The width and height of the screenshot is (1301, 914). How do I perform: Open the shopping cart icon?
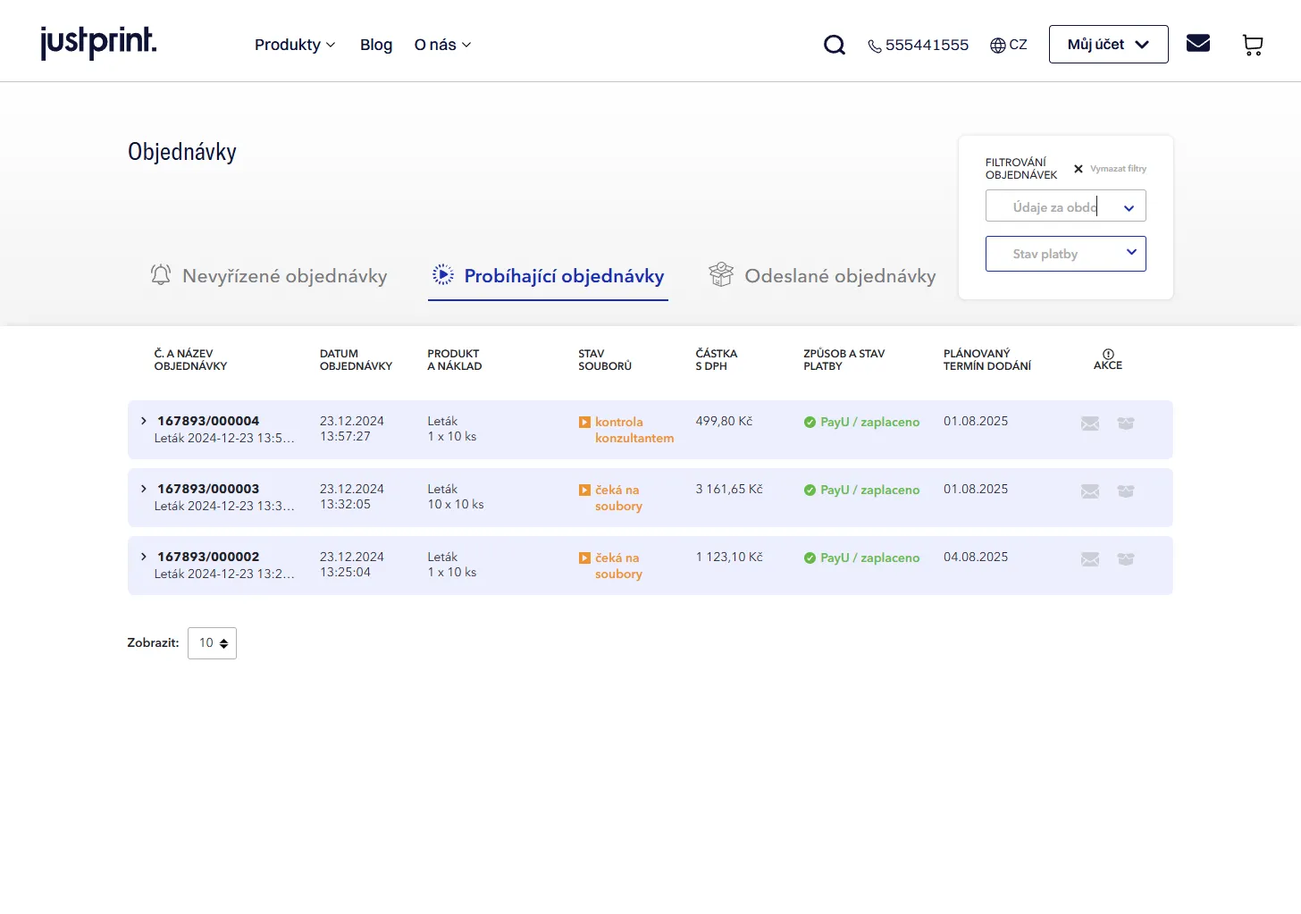(1253, 45)
